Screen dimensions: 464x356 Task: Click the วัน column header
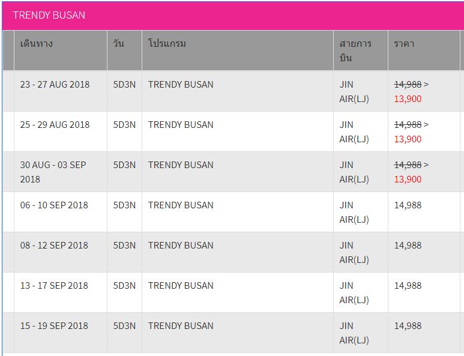118,44
